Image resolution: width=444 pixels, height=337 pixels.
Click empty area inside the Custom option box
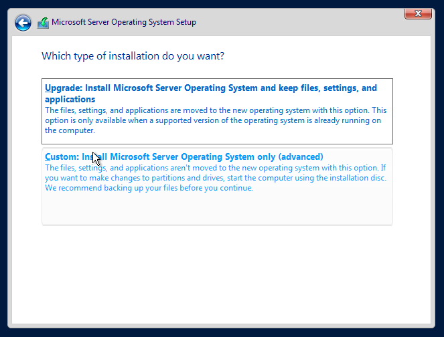tap(217, 209)
